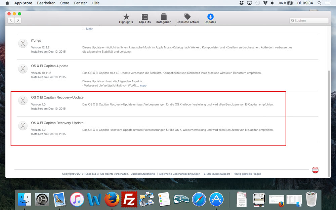
Task: Click iTunes Version 12.3.2 text
Action: point(40,47)
